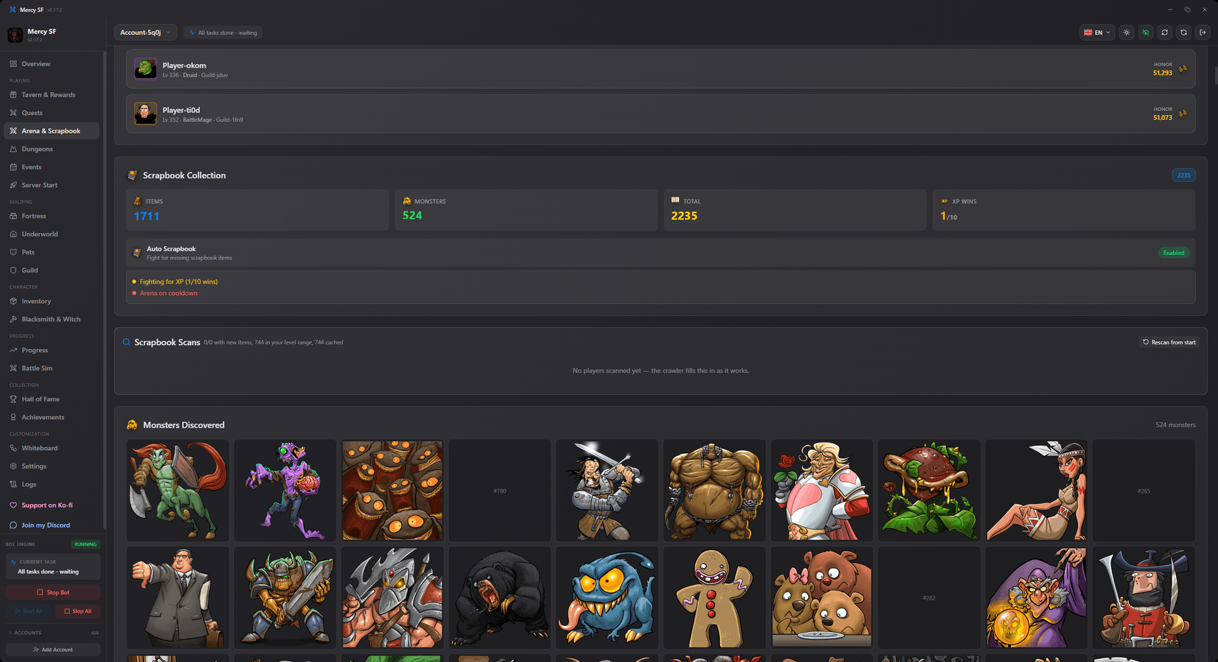Select Arena & Scrapbook in sidebar
The image size is (1218, 662).
(x=51, y=131)
